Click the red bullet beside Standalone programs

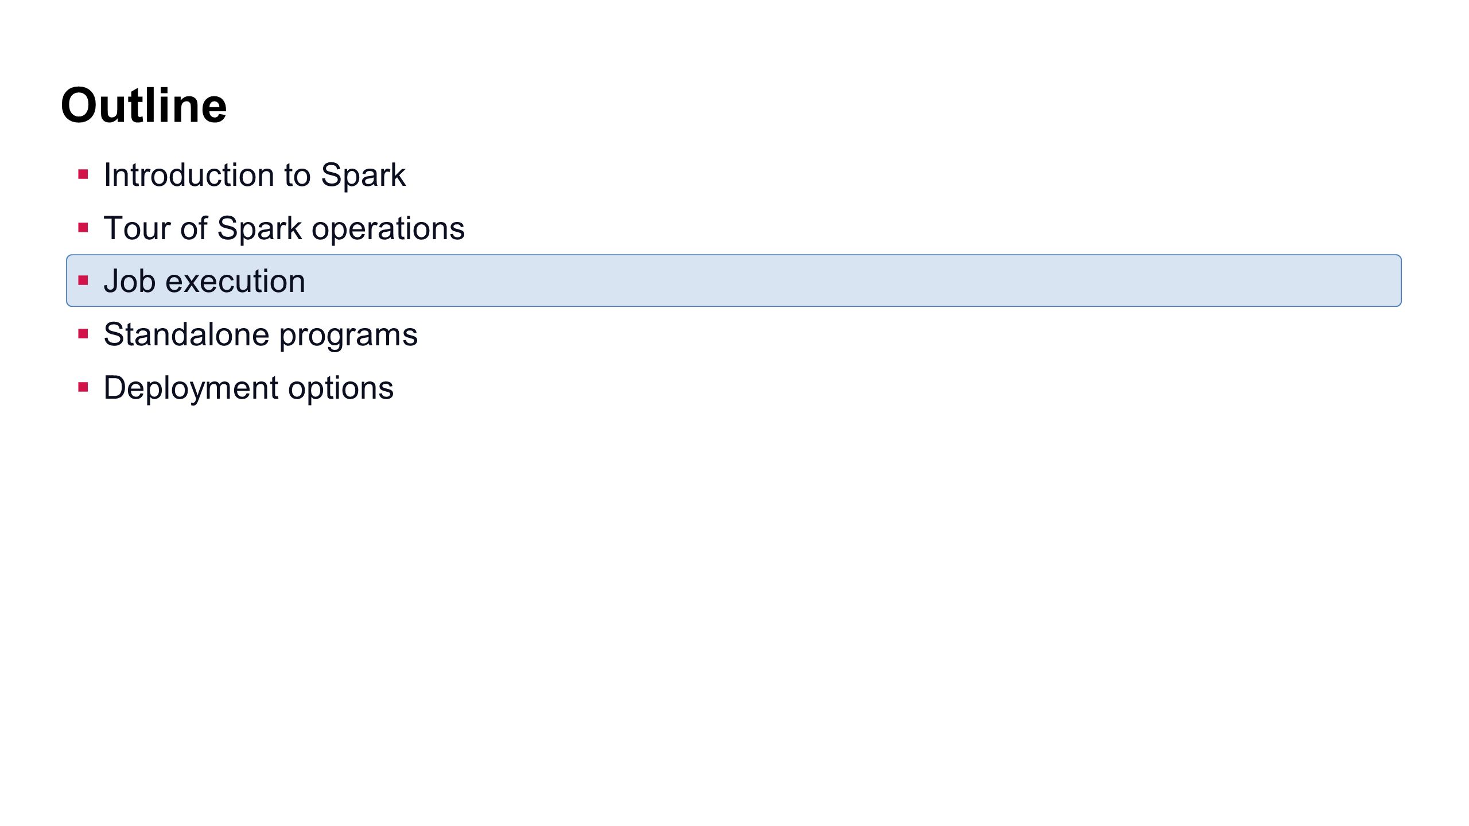83,334
